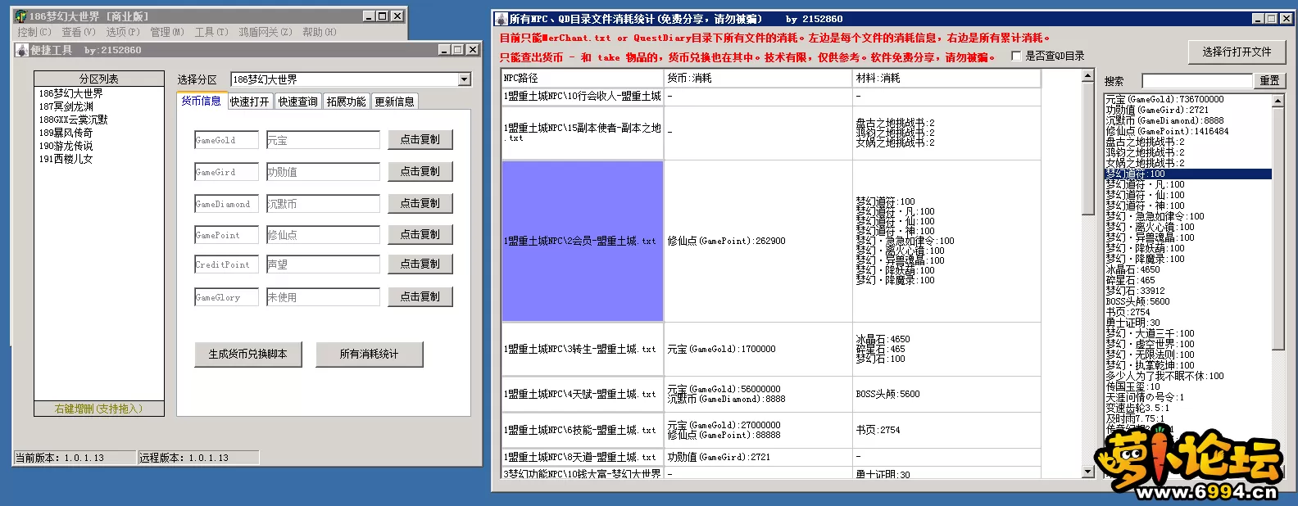The image size is (1298, 506).
Task: Click the 重置 button next to search
Action: click(x=1269, y=81)
